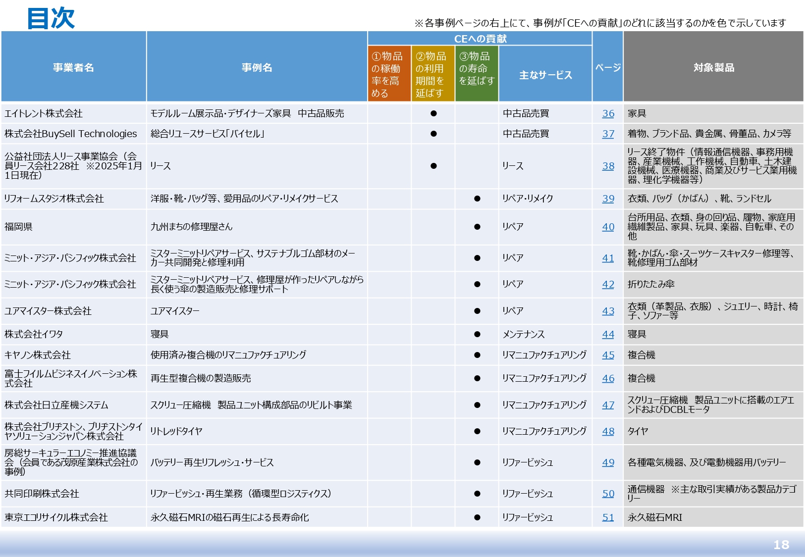
Task: Click the yellow ②物品の利用期間を延ばす header
Action: coord(432,74)
